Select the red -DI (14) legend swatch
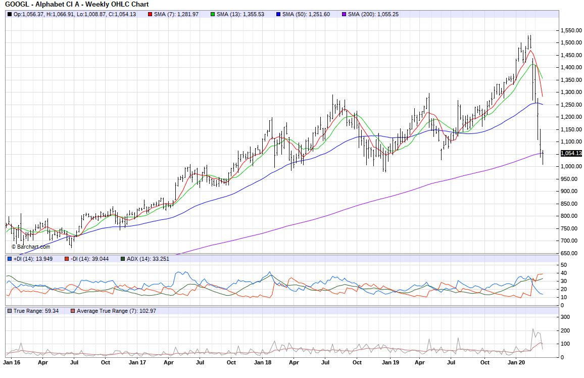The image size is (584, 378). [x=66, y=259]
